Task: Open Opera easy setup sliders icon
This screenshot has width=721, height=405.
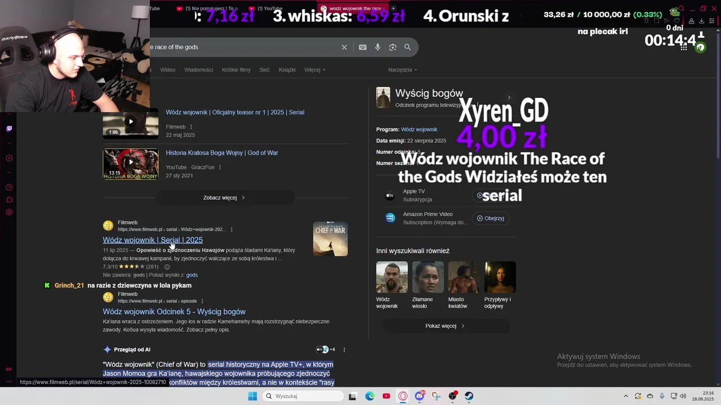Action: [x=712, y=21]
